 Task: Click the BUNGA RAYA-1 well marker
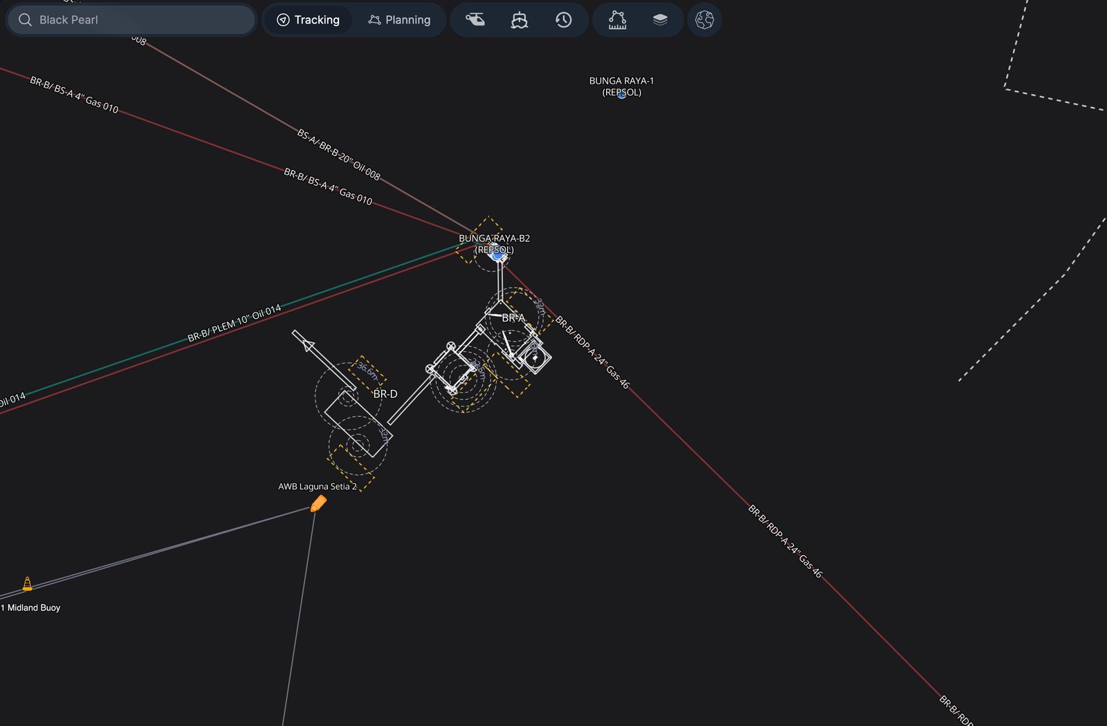[621, 95]
